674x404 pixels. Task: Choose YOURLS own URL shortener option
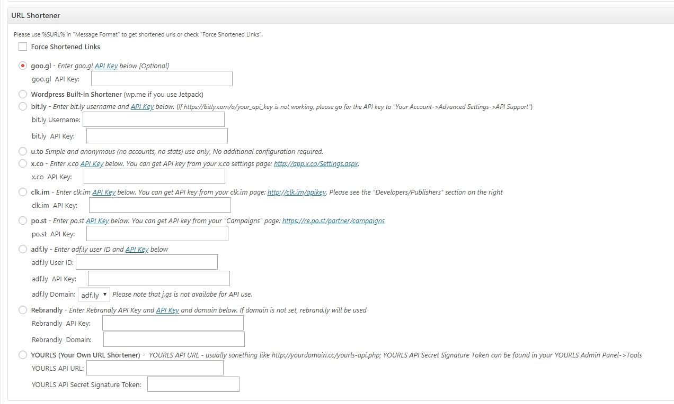[23, 355]
